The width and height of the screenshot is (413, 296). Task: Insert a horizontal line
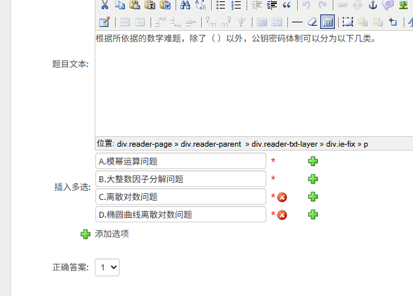point(297,22)
